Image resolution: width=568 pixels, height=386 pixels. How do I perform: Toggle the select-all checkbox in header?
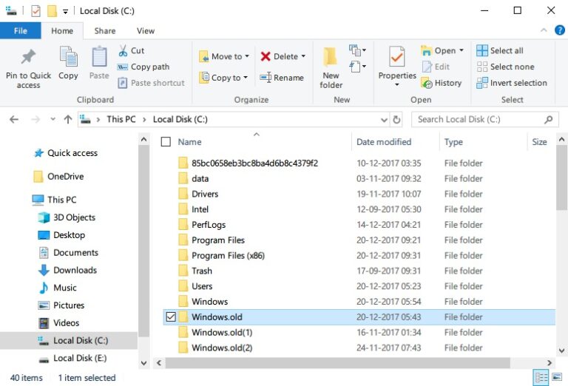pyautogui.click(x=166, y=142)
